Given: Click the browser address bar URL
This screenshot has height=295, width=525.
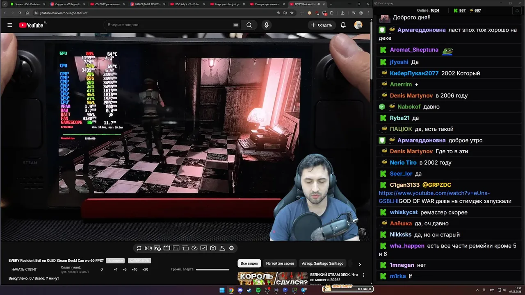Looking at the screenshot, I should (x=64, y=13).
